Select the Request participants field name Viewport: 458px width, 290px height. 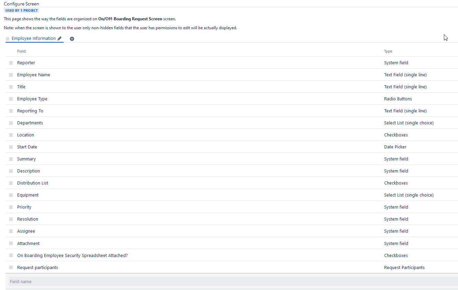(x=38, y=268)
